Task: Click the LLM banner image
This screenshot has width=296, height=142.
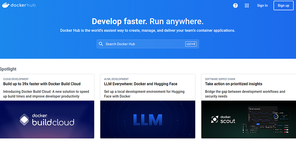Action: (x=148, y=119)
